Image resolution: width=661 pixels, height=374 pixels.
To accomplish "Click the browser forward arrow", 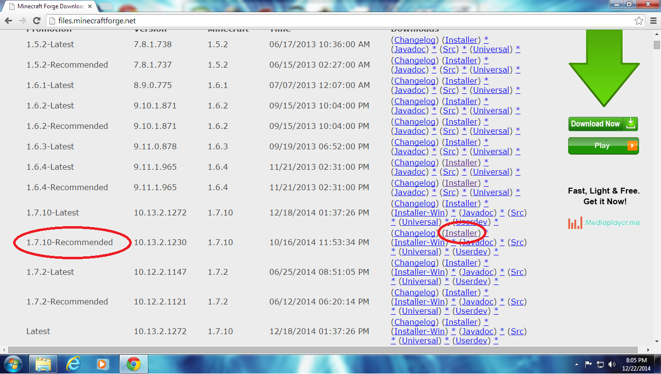I will 22,21.
